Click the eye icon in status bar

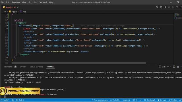coord(13,100)
